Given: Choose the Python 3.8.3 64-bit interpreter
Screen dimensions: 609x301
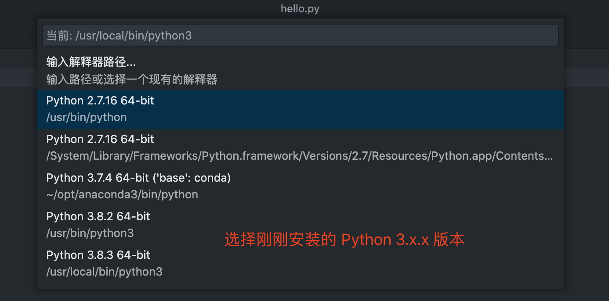Looking at the screenshot, I should pyautogui.click(x=301, y=264).
